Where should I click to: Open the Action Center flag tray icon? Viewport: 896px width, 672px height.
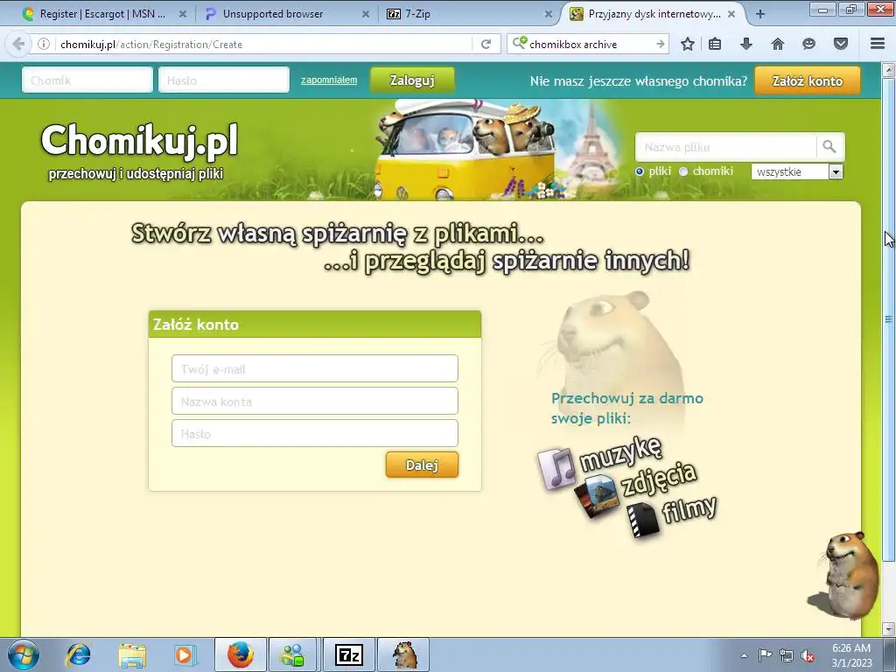765,655
